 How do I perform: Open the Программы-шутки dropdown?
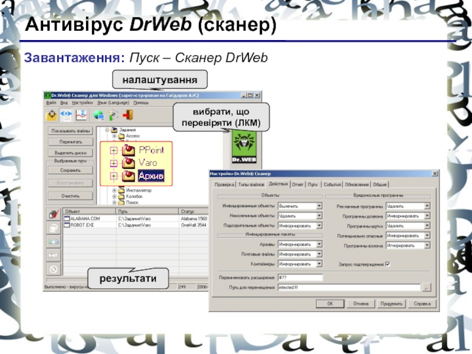click(427, 225)
